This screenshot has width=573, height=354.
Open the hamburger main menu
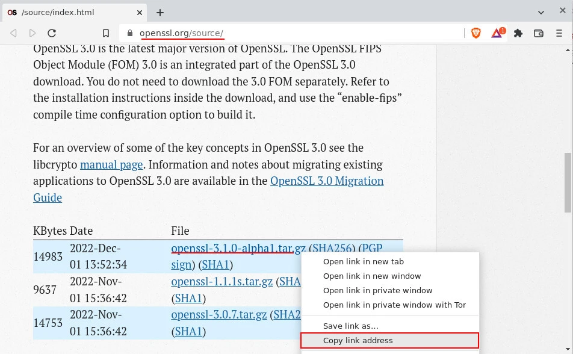point(559,34)
